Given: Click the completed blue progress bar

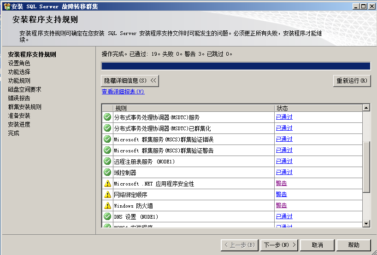Looking at the screenshot, I should pyautogui.click(x=236, y=66).
